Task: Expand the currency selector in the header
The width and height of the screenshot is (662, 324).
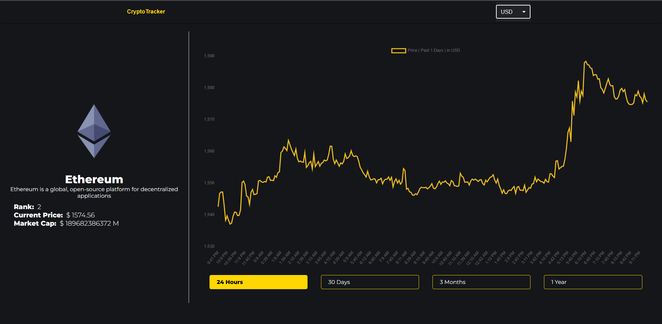Action: tap(513, 11)
